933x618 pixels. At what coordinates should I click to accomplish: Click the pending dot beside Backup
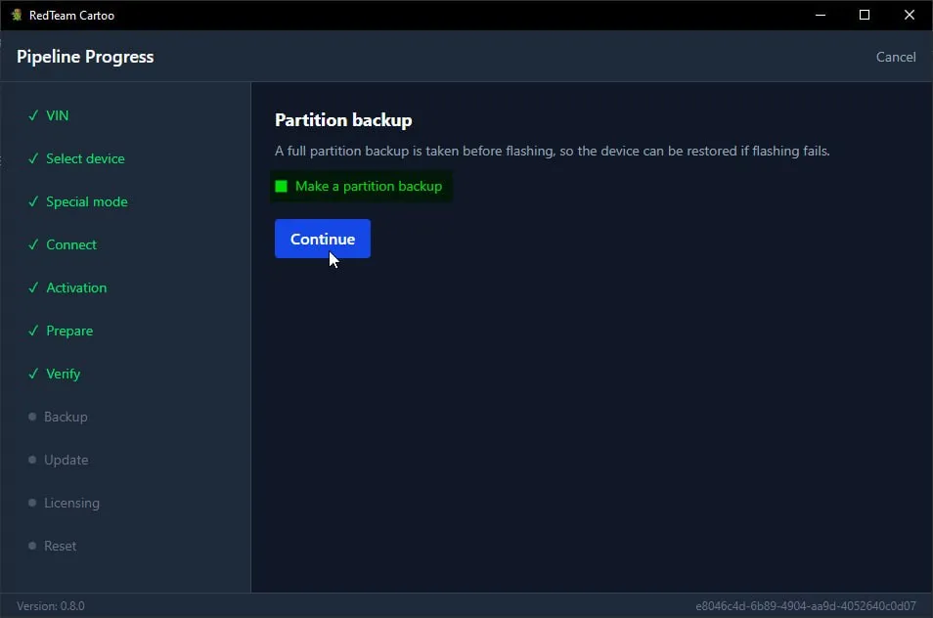click(x=32, y=417)
